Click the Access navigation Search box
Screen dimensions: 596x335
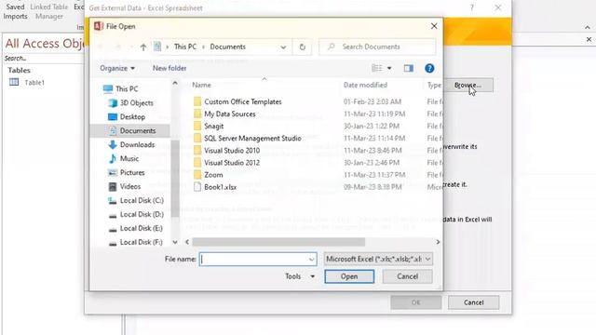click(42, 58)
